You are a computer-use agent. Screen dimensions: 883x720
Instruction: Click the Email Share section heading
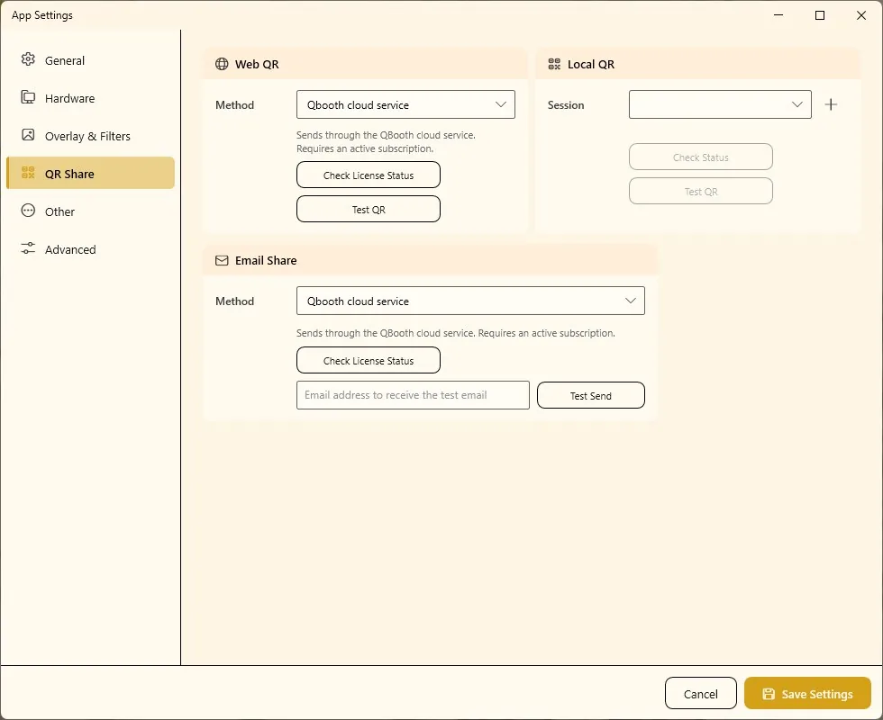coord(266,260)
